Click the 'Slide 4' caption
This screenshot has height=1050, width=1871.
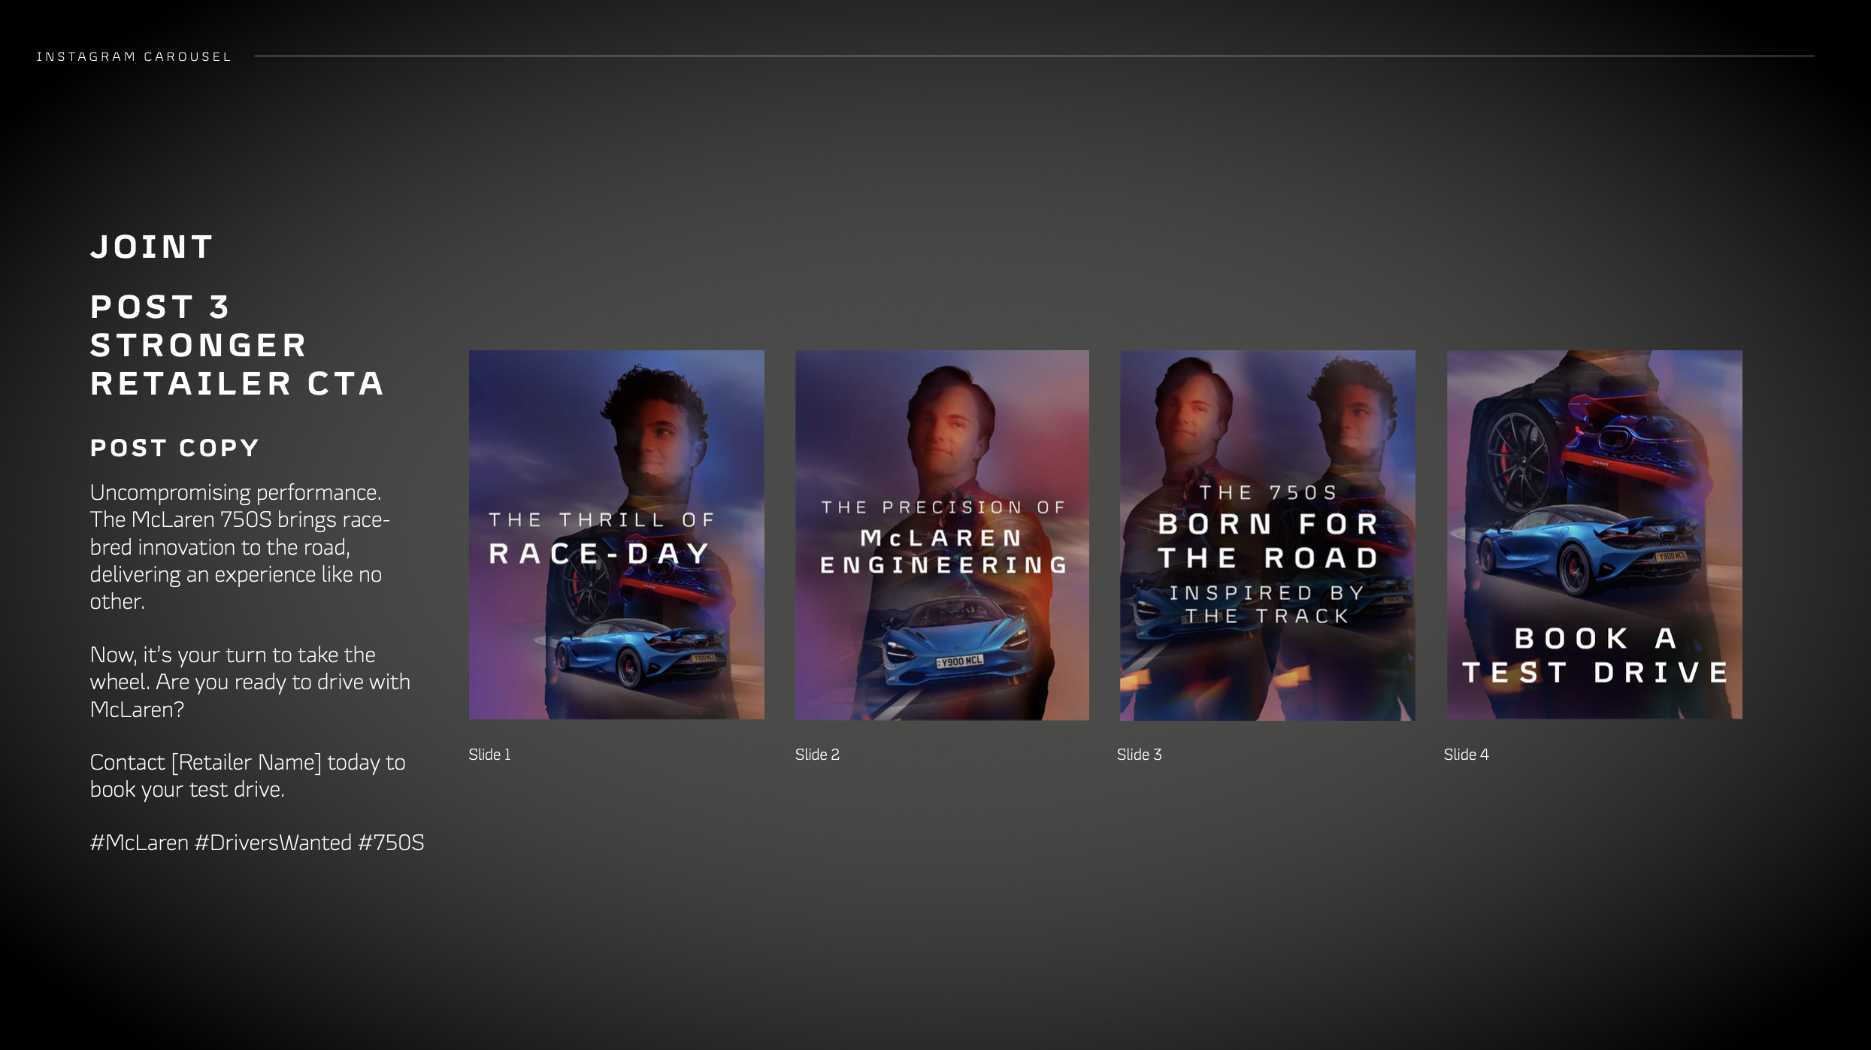(x=1466, y=755)
